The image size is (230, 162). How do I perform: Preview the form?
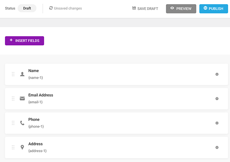[x=181, y=8]
